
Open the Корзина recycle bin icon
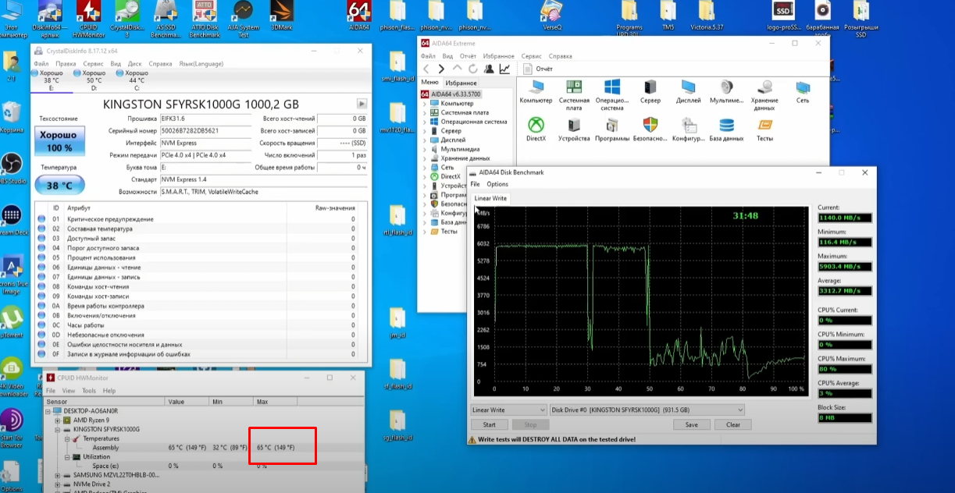(12, 117)
